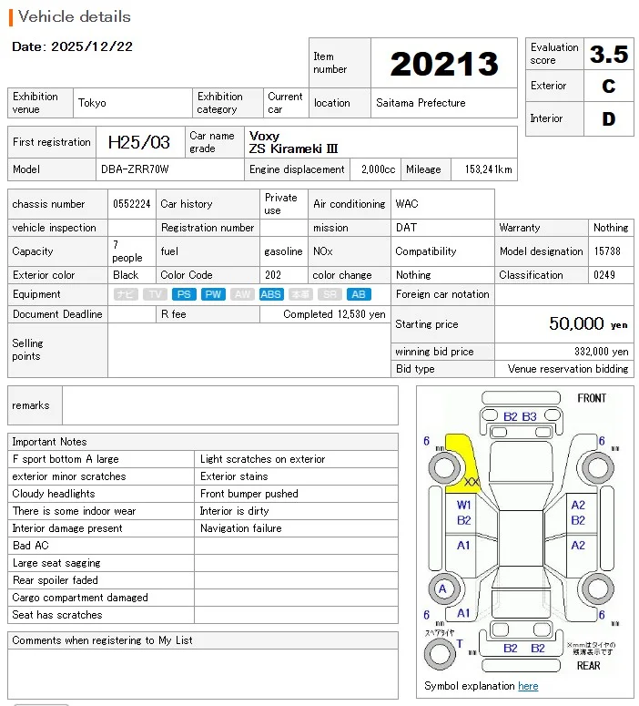Click note 'Bad AC'
The image size is (639, 706).
31,546
